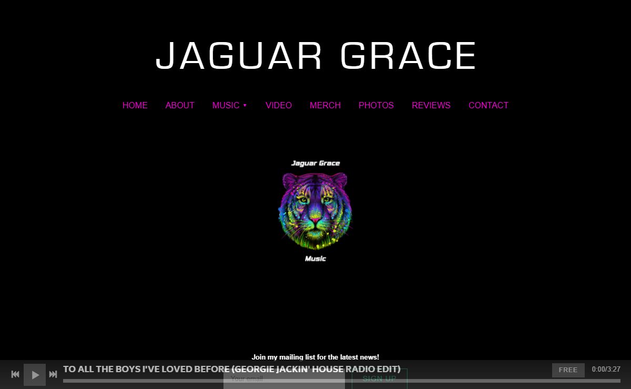Image resolution: width=631 pixels, height=389 pixels.
Task: Skip to the previous track
Action: click(15, 374)
